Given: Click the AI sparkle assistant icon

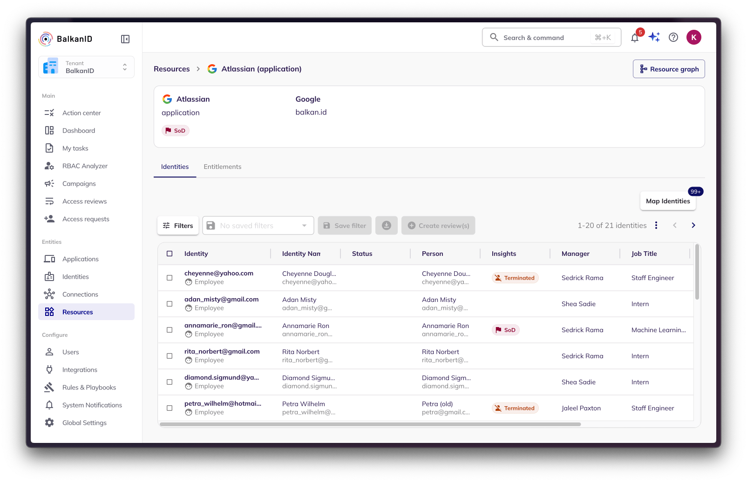Looking at the screenshot, I should click(x=654, y=37).
